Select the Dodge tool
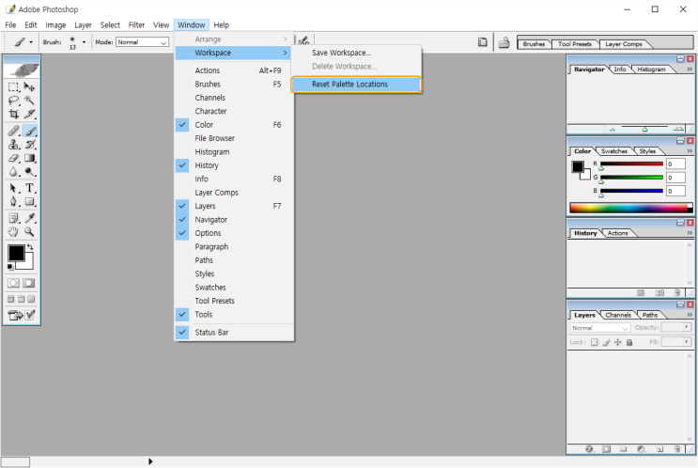The image size is (698, 468). pyautogui.click(x=29, y=172)
